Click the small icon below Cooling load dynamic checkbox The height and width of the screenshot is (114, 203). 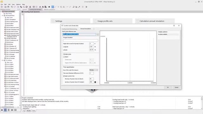(23, 15)
